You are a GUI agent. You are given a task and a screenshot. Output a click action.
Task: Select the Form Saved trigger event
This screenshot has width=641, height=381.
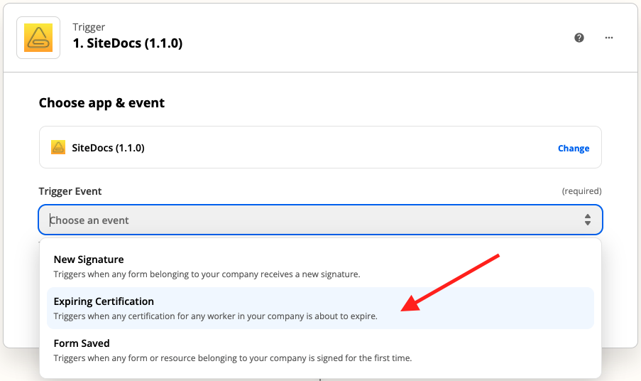coord(320,350)
